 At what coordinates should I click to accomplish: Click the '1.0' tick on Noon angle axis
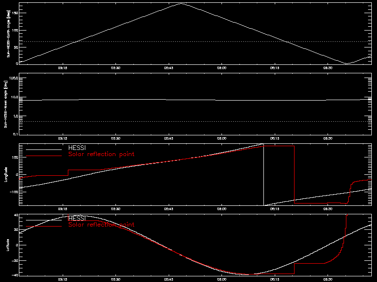click(16, 116)
